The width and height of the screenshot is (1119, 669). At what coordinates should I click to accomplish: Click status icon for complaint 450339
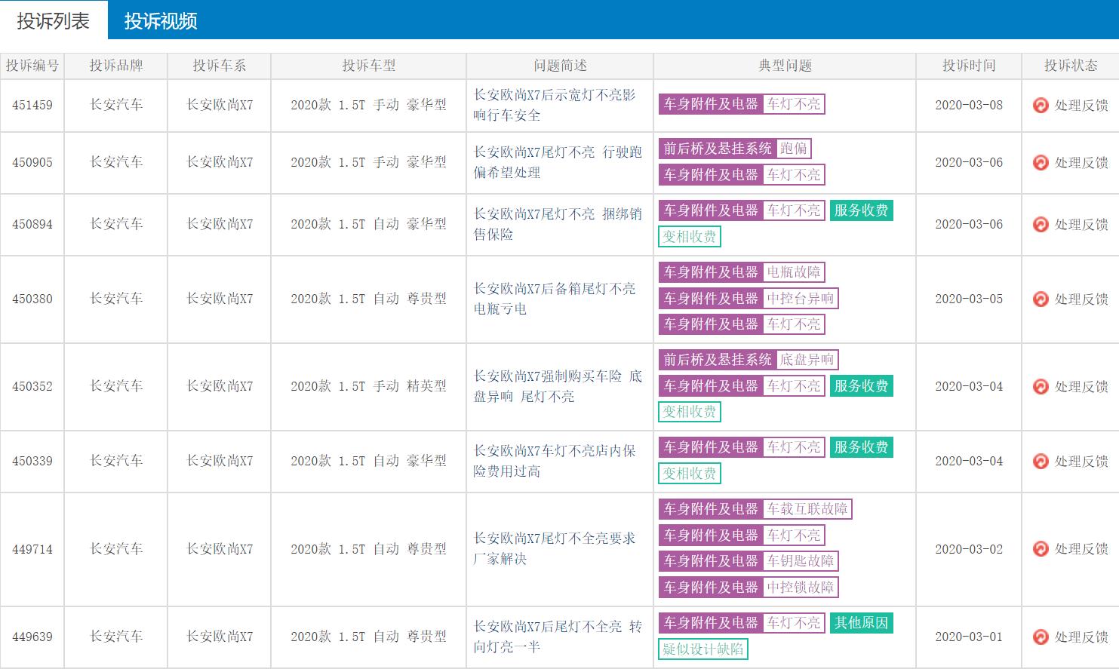(x=1041, y=462)
